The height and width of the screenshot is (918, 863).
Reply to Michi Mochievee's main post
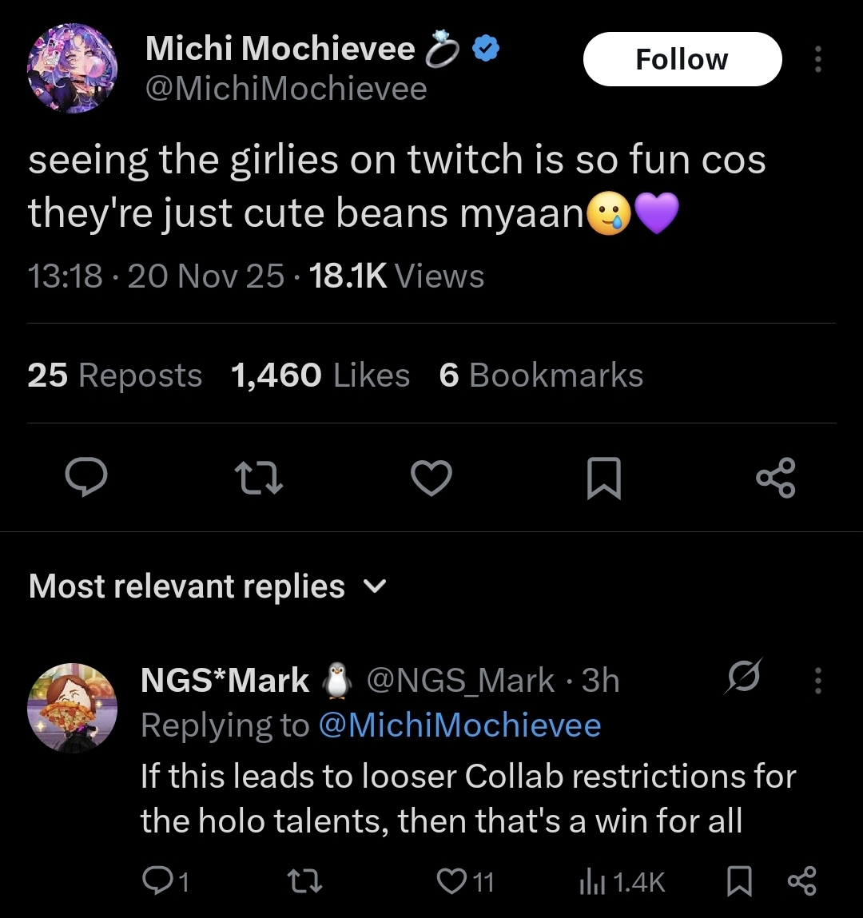click(x=86, y=478)
